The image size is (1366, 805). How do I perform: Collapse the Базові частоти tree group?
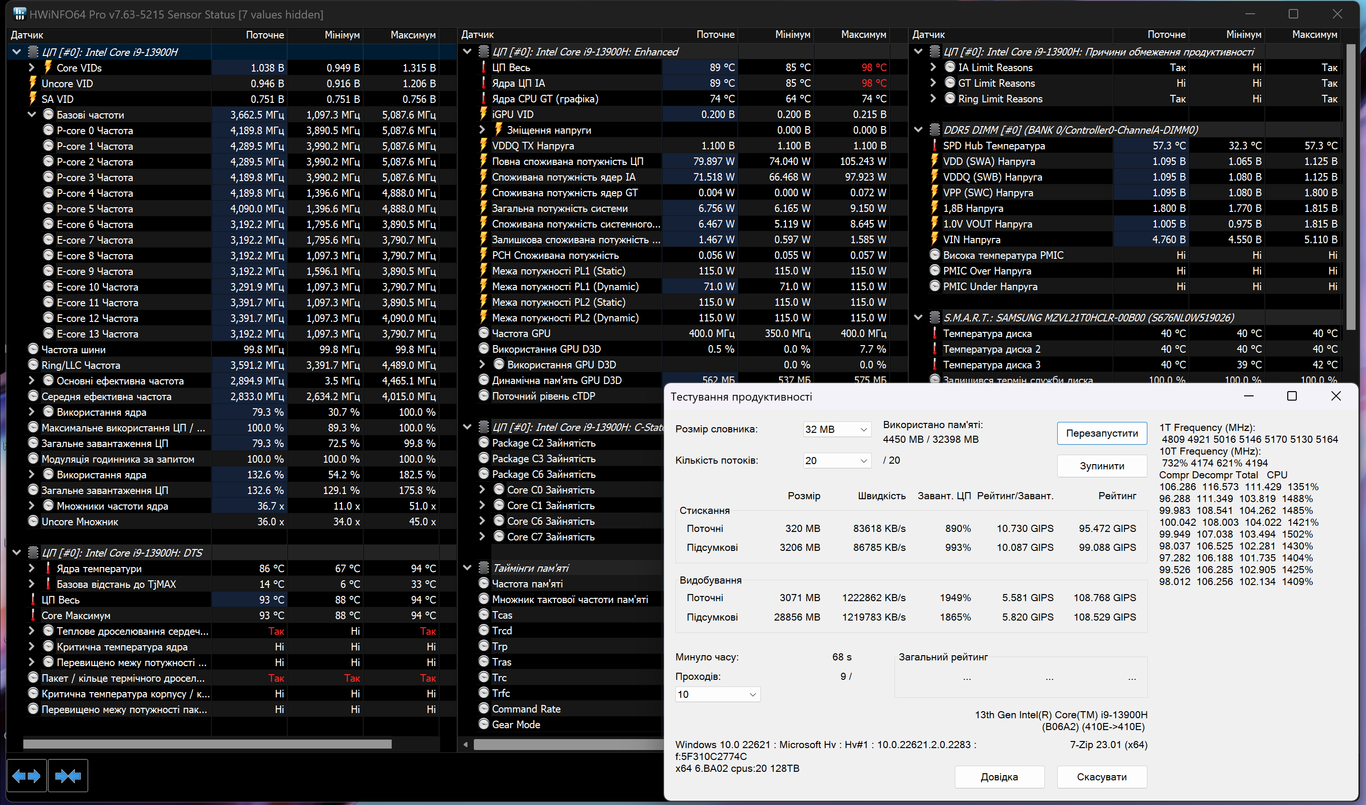tap(31, 114)
